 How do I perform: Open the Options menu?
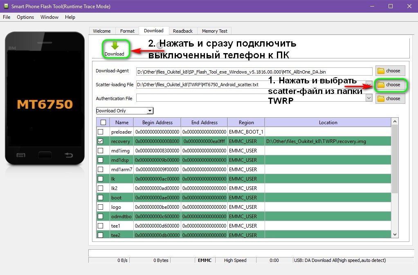pyautogui.click(x=25, y=17)
